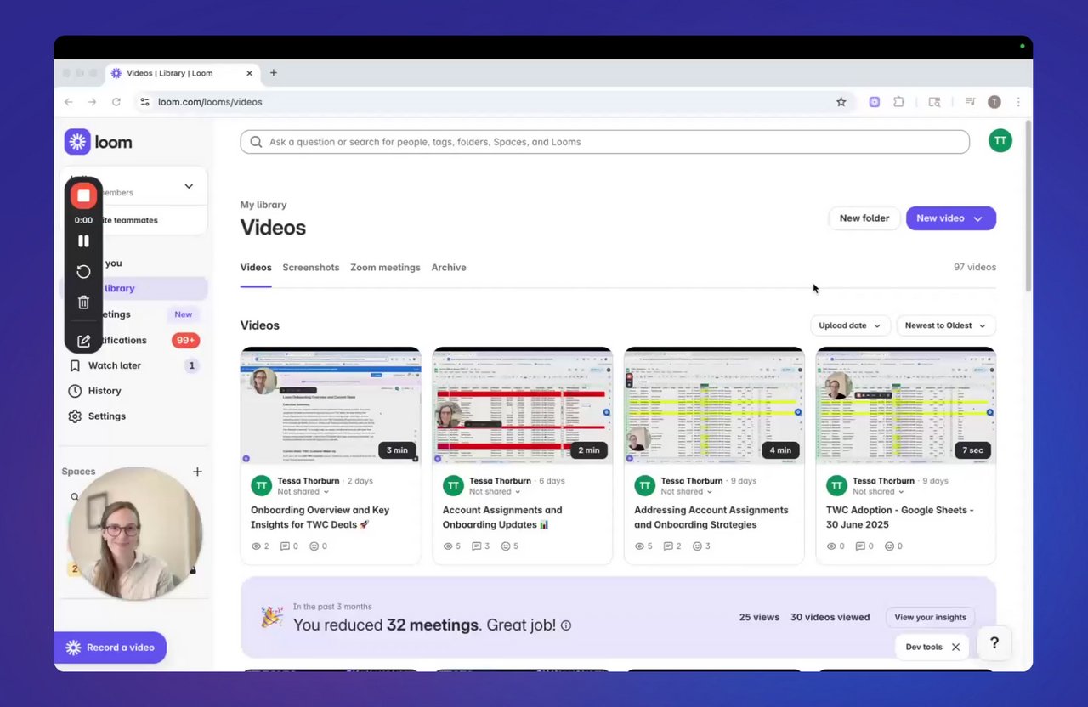Focus the Loom search field
Screen dimensions: 1088x707
[604, 142]
